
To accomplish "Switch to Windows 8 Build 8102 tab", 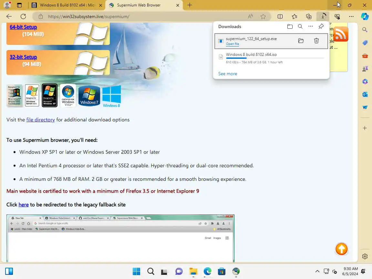I will point(67,5).
